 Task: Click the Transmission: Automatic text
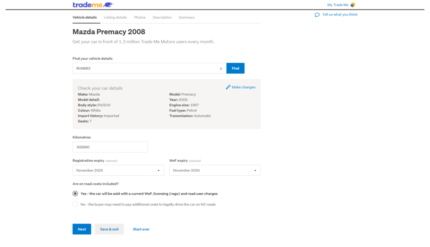(x=190, y=116)
